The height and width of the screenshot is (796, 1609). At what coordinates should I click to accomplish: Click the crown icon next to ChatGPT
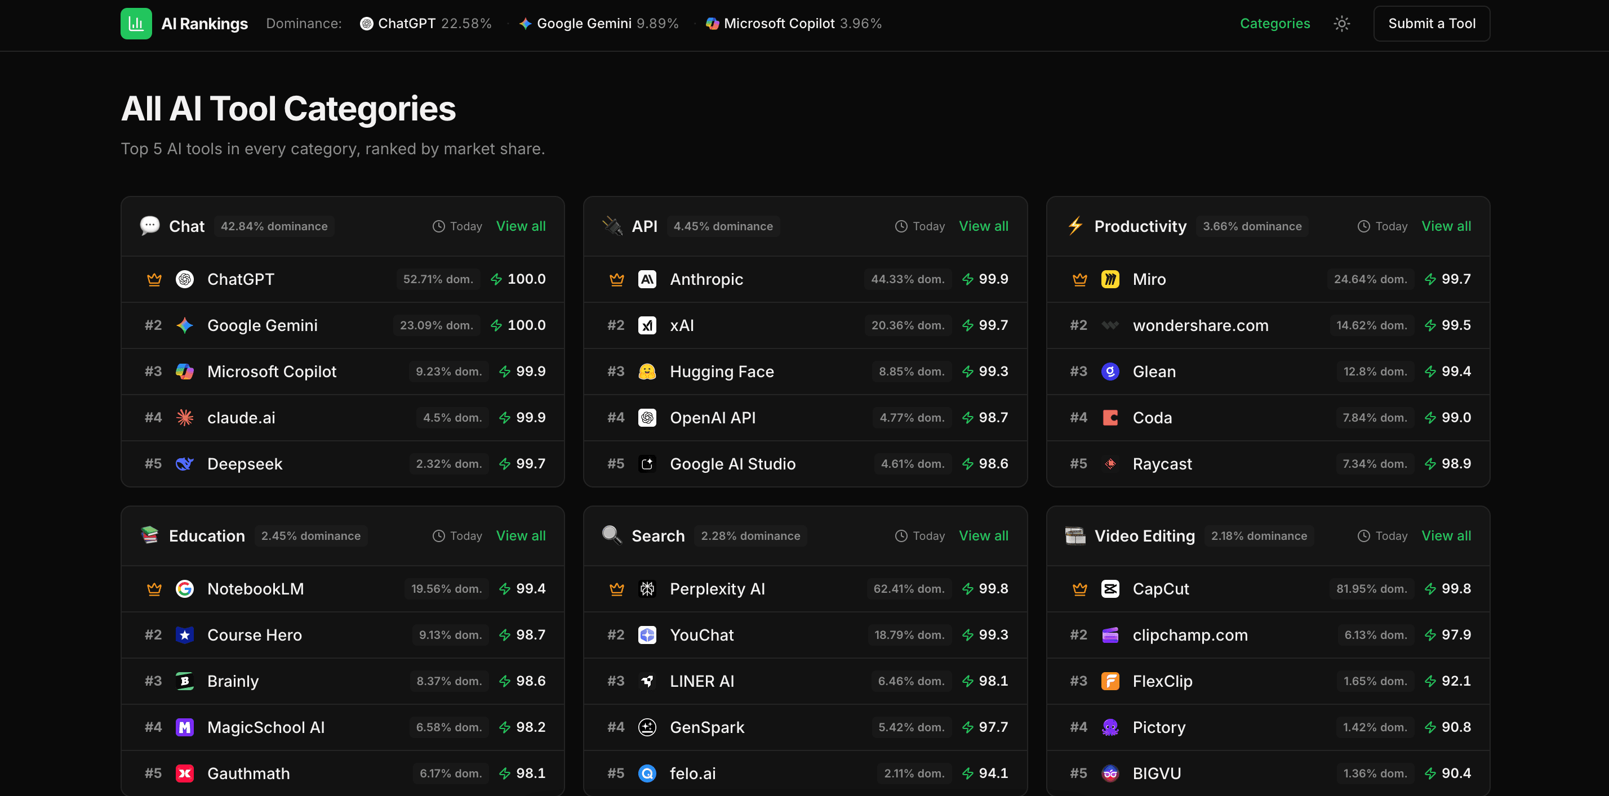[x=154, y=279]
